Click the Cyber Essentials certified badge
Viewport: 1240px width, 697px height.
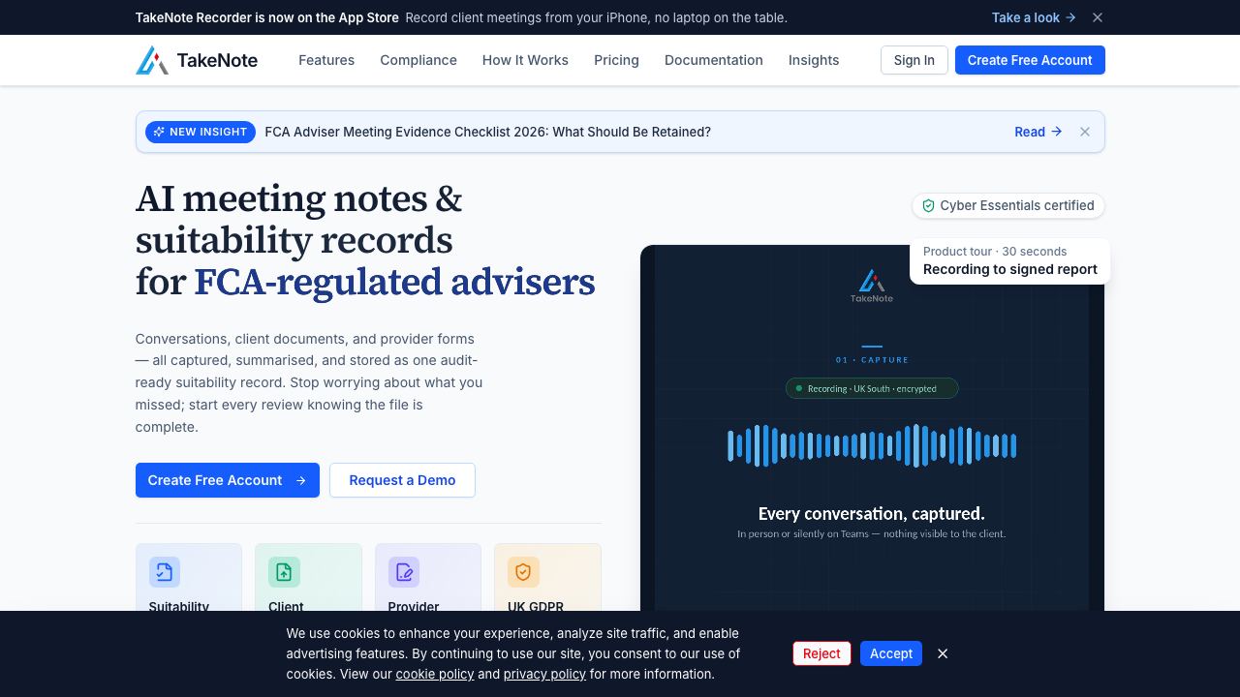click(1007, 205)
